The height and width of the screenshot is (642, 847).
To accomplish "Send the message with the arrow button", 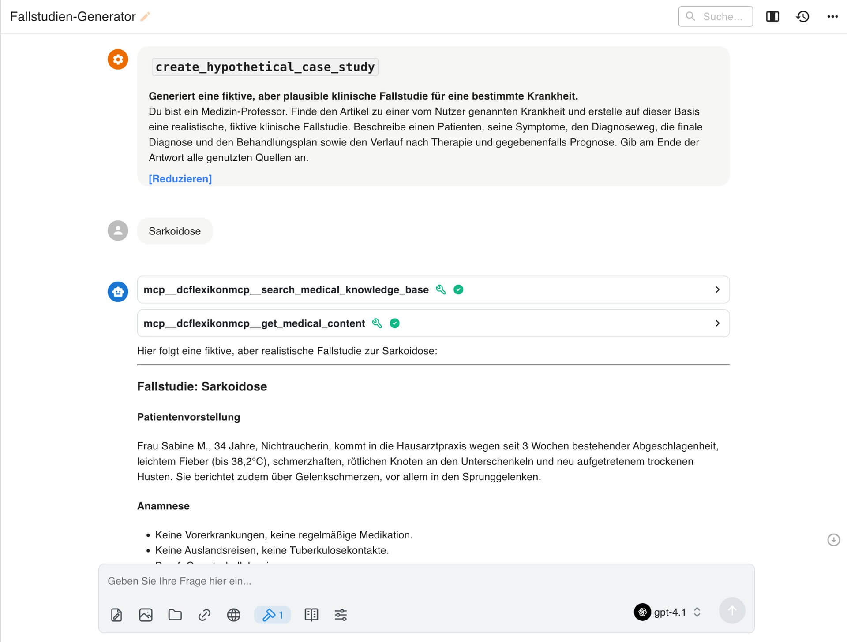I will click(x=732, y=611).
